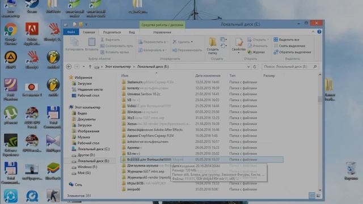363x204 pixels.
Task: Open uTorrent desktop shortcut
Action: tap(11, 115)
